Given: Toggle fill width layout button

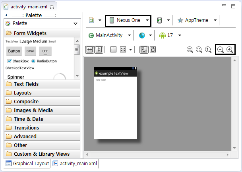Looking at the screenshot, I should 90,50.
